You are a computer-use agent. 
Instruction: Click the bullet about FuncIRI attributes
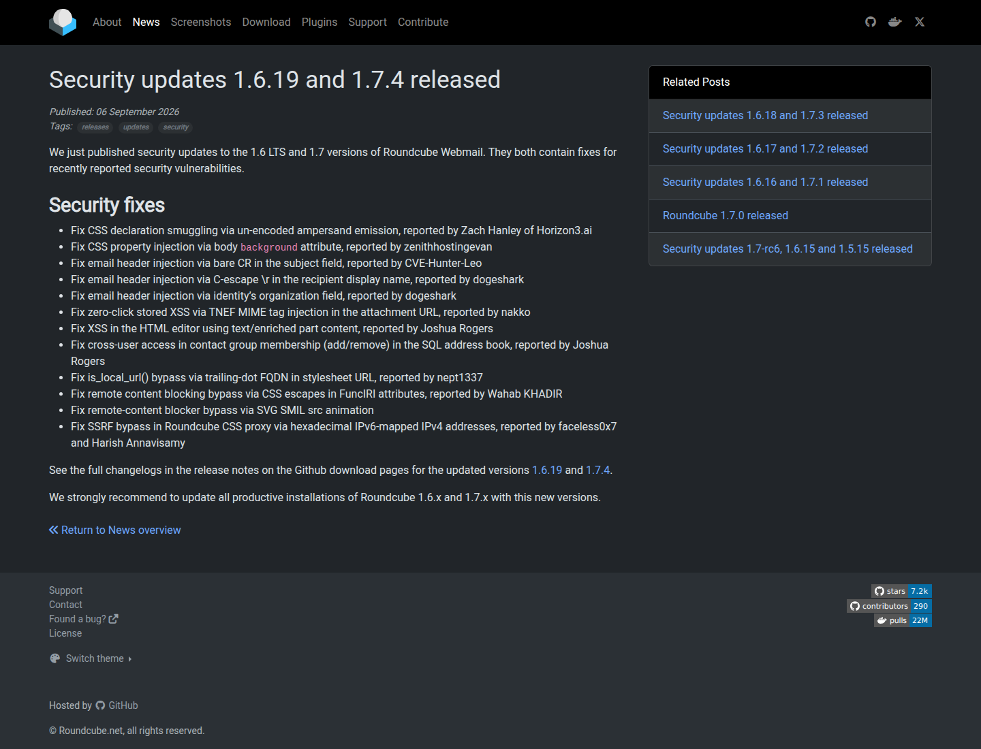(x=317, y=394)
